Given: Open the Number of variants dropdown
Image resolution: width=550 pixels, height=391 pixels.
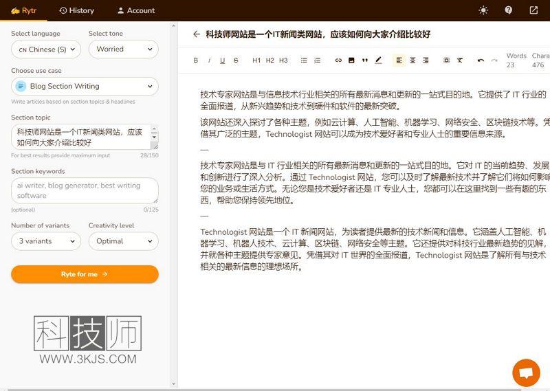Looking at the screenshot, I should coord(46,241).
